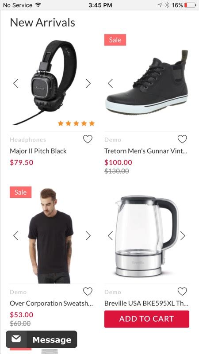
Task: Show next image of Marshall headphones
Action: pos(88,83)
